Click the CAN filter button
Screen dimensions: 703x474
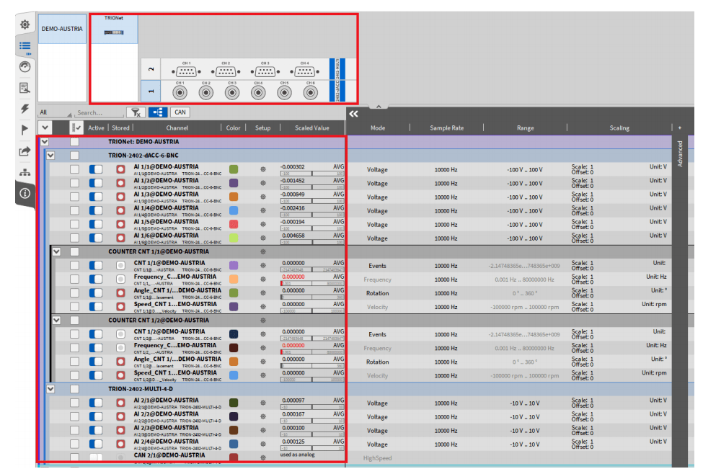[180, 112]
